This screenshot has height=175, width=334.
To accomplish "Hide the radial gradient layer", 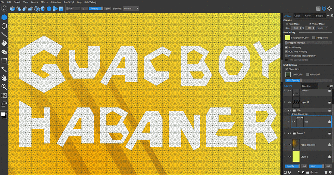I will click(x=290, y=145).
